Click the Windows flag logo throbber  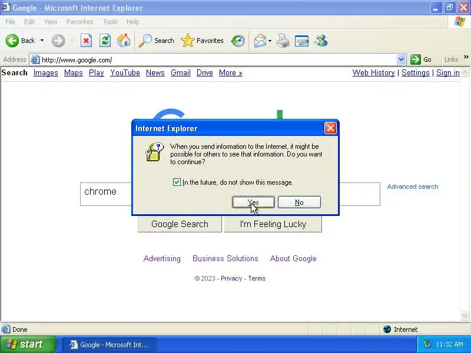point(460,22)
